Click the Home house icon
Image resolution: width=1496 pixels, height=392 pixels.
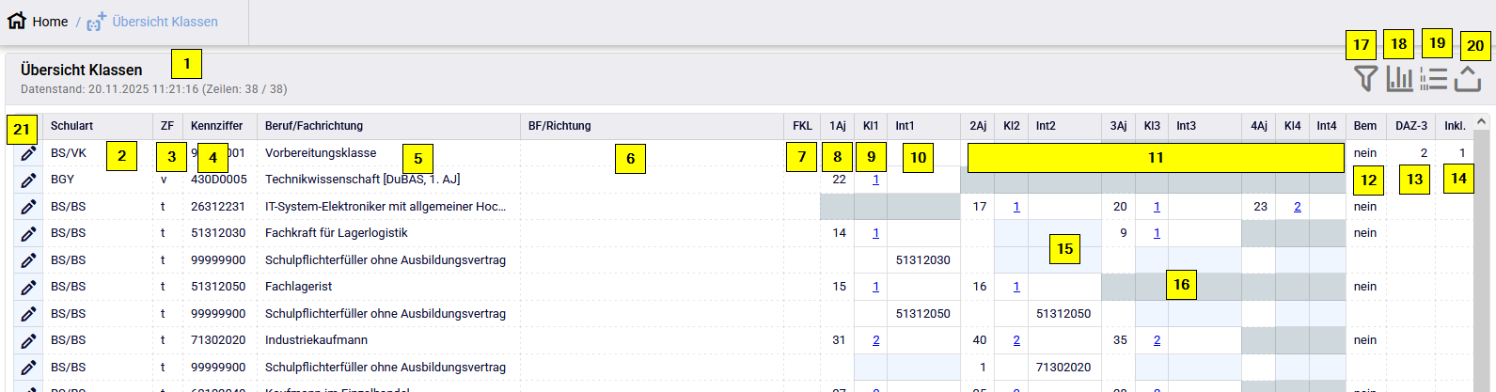17,21
